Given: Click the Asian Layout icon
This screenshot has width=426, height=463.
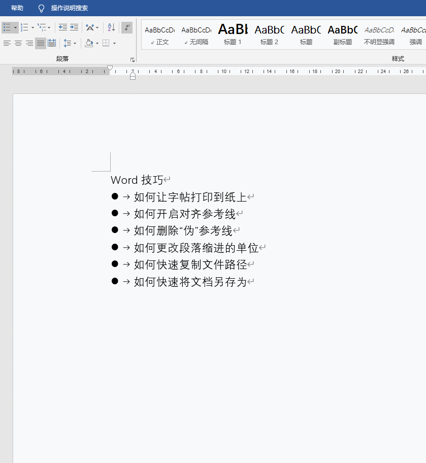Looking at the screenshot, I should 89,27.
